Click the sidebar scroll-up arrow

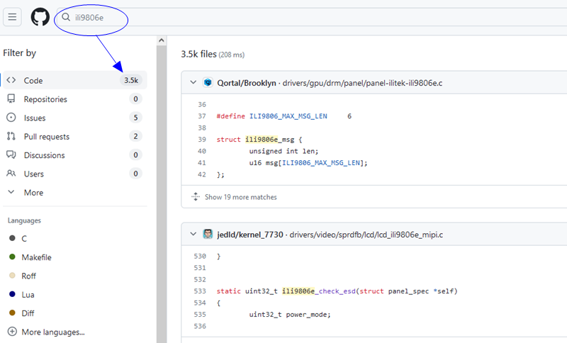point(162,40)
